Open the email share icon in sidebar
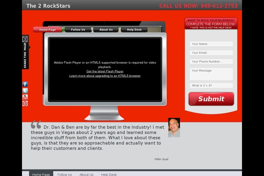This screenshot has width=264, height=176. [25, 39]
